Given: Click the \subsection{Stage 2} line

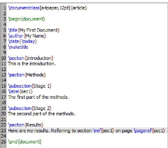Looking at the screenshot, I should (x=30, y=108).
